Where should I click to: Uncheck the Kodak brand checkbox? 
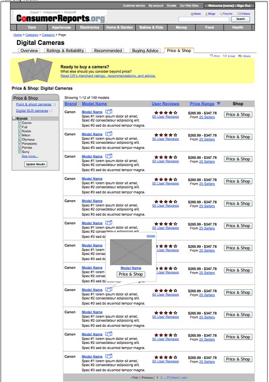coord(20,131)
